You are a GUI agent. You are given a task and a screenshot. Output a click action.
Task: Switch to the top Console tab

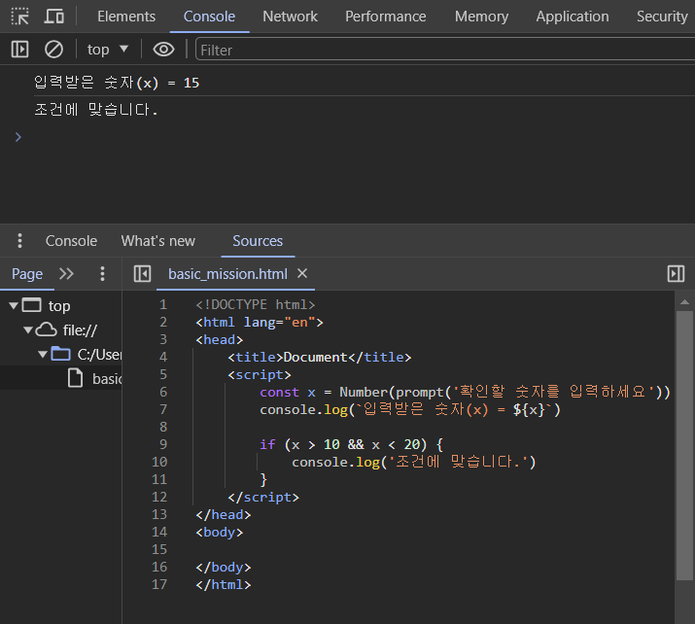coord(209,17)
